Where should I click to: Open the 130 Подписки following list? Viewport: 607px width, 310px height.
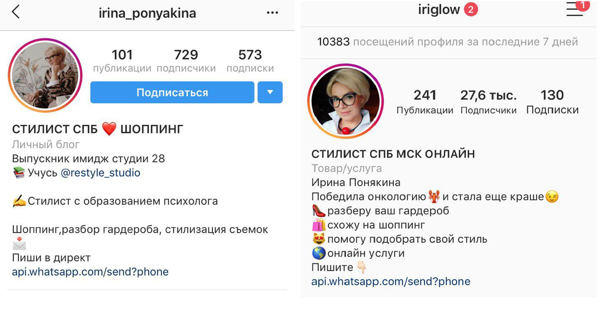click(552, 102)
